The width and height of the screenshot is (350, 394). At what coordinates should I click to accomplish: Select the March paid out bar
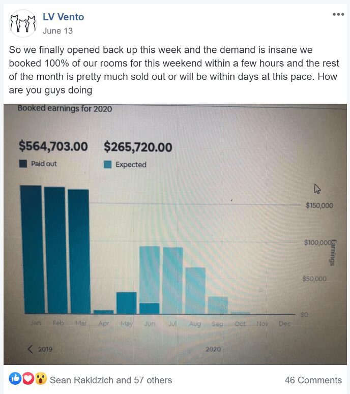[x=79, y=252]
